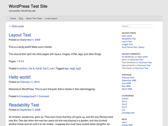The width and height of the screenshot is (168, 126).
Task: Open the Layout Test post title
Action: pyautogui.click(x=20, y=35)
